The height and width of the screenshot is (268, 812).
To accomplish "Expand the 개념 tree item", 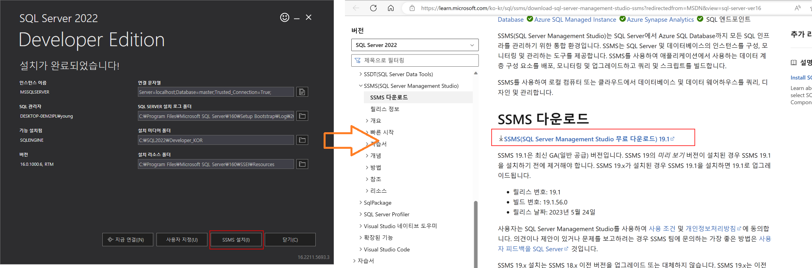I will coord(367,156).
